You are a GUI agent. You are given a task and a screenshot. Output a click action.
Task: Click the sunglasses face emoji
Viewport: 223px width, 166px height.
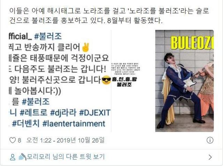click(x=106, y=80)
